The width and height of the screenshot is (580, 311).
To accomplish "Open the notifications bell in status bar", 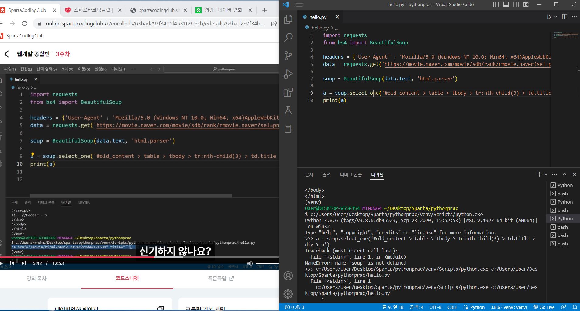I will click(575, 307).
